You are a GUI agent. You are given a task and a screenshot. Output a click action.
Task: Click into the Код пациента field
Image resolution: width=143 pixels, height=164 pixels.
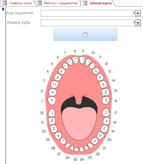(91, 13)
